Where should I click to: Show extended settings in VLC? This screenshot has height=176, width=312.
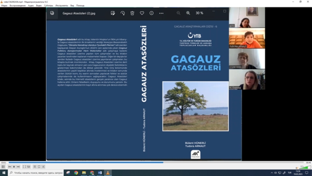click(29, 167)
